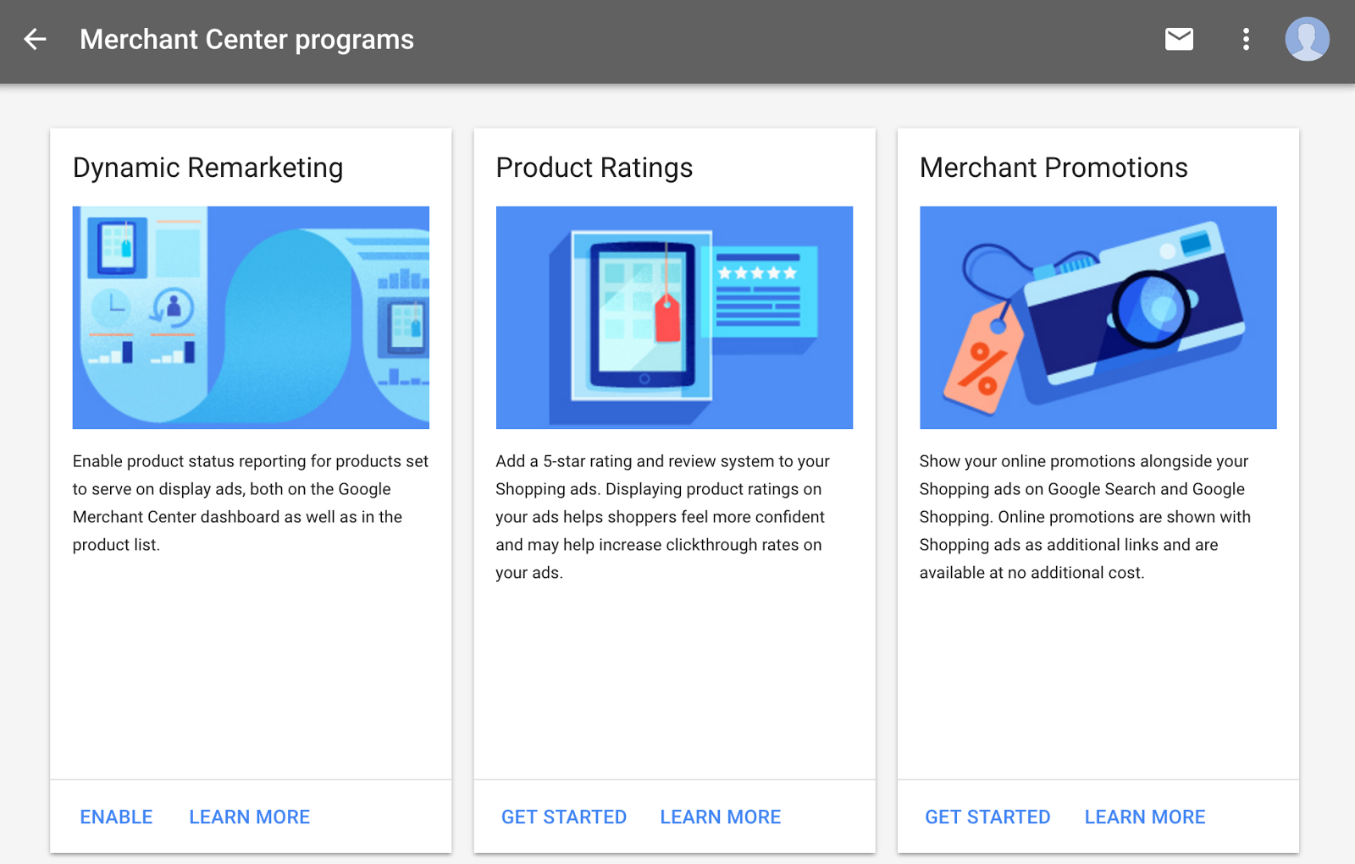Viewport: 1355px width, 864px height.
Task: Open LEARN MORE for Product Ratings
Action: coord(720,816)
